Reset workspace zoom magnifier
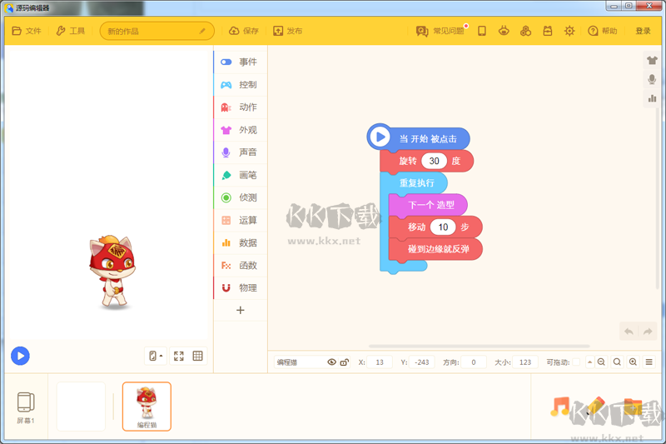This screenshot has width=666, height=444. coord(617,362)
